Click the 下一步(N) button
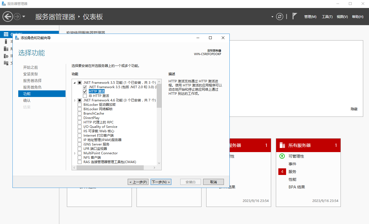369x224 pixels. coord(161,182)
